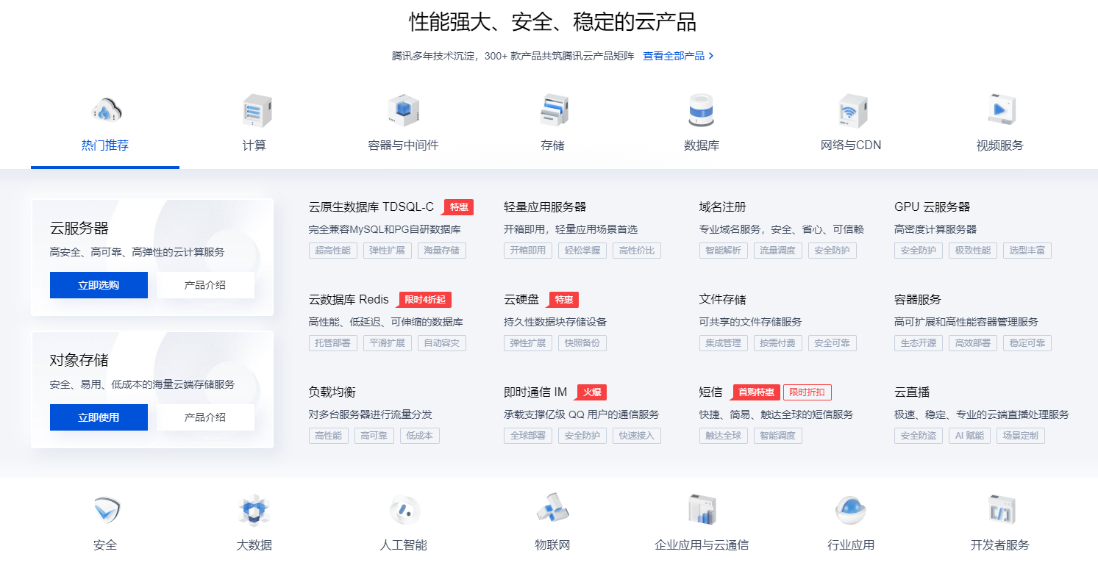This screenshot has width=1098, height=568.
Task: Click the 安全 shield icon
Action: [106, 509]
